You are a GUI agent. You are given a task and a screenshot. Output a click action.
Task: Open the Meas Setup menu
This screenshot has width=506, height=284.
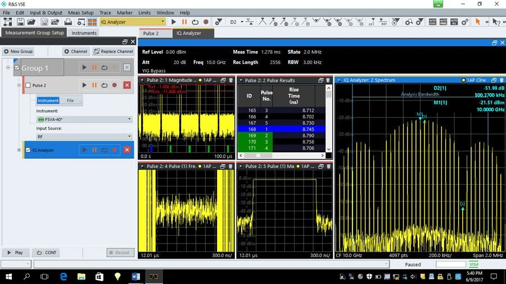pyautogui.click(x=80, y=12)
